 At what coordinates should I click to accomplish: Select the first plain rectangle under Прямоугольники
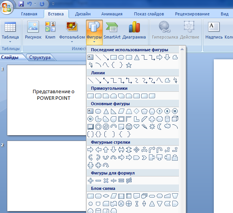91,96
